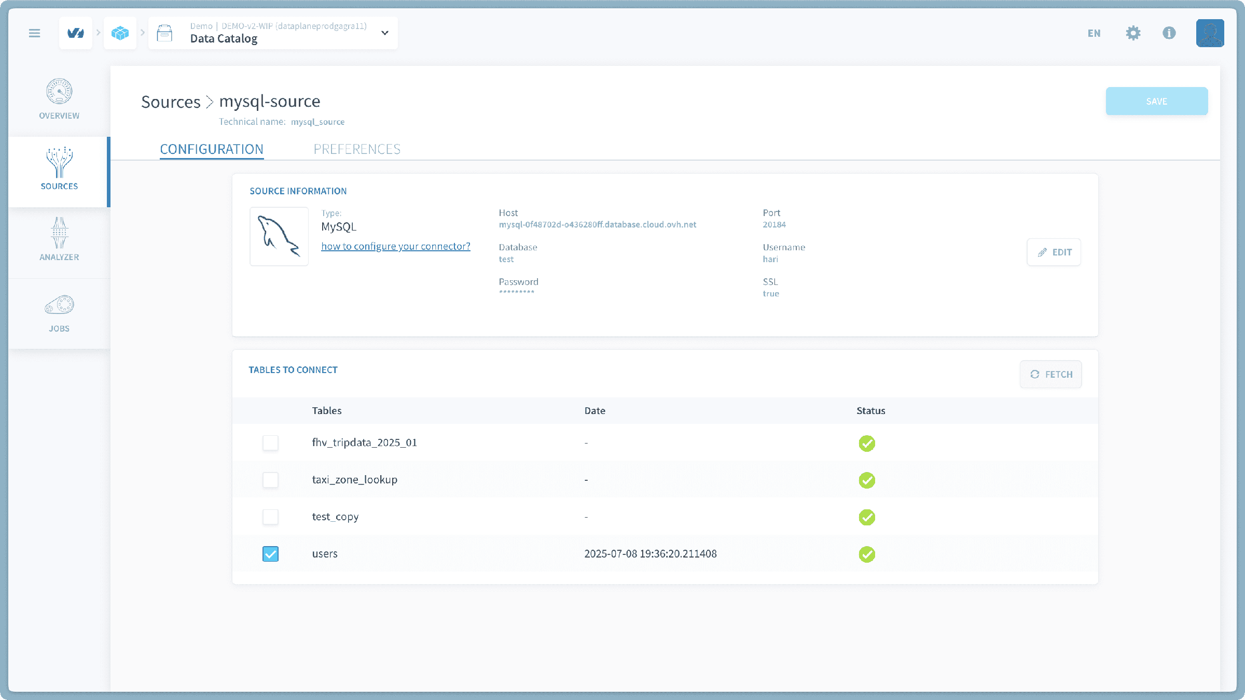Click status check icon for fhv_tripdata_2025_01

coord(867,444)
